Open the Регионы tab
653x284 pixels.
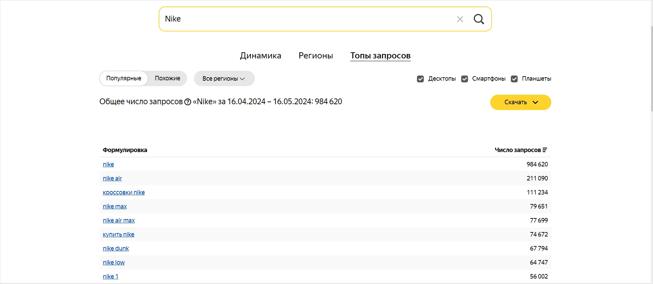pyautogui.click(x=316, y=56)
